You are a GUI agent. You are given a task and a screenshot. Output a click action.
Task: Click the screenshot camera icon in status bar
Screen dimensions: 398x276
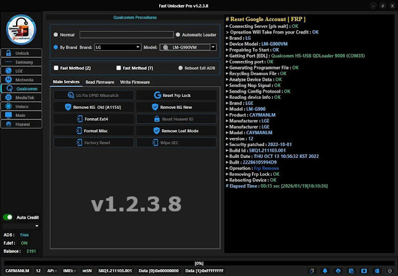point(364,271)
